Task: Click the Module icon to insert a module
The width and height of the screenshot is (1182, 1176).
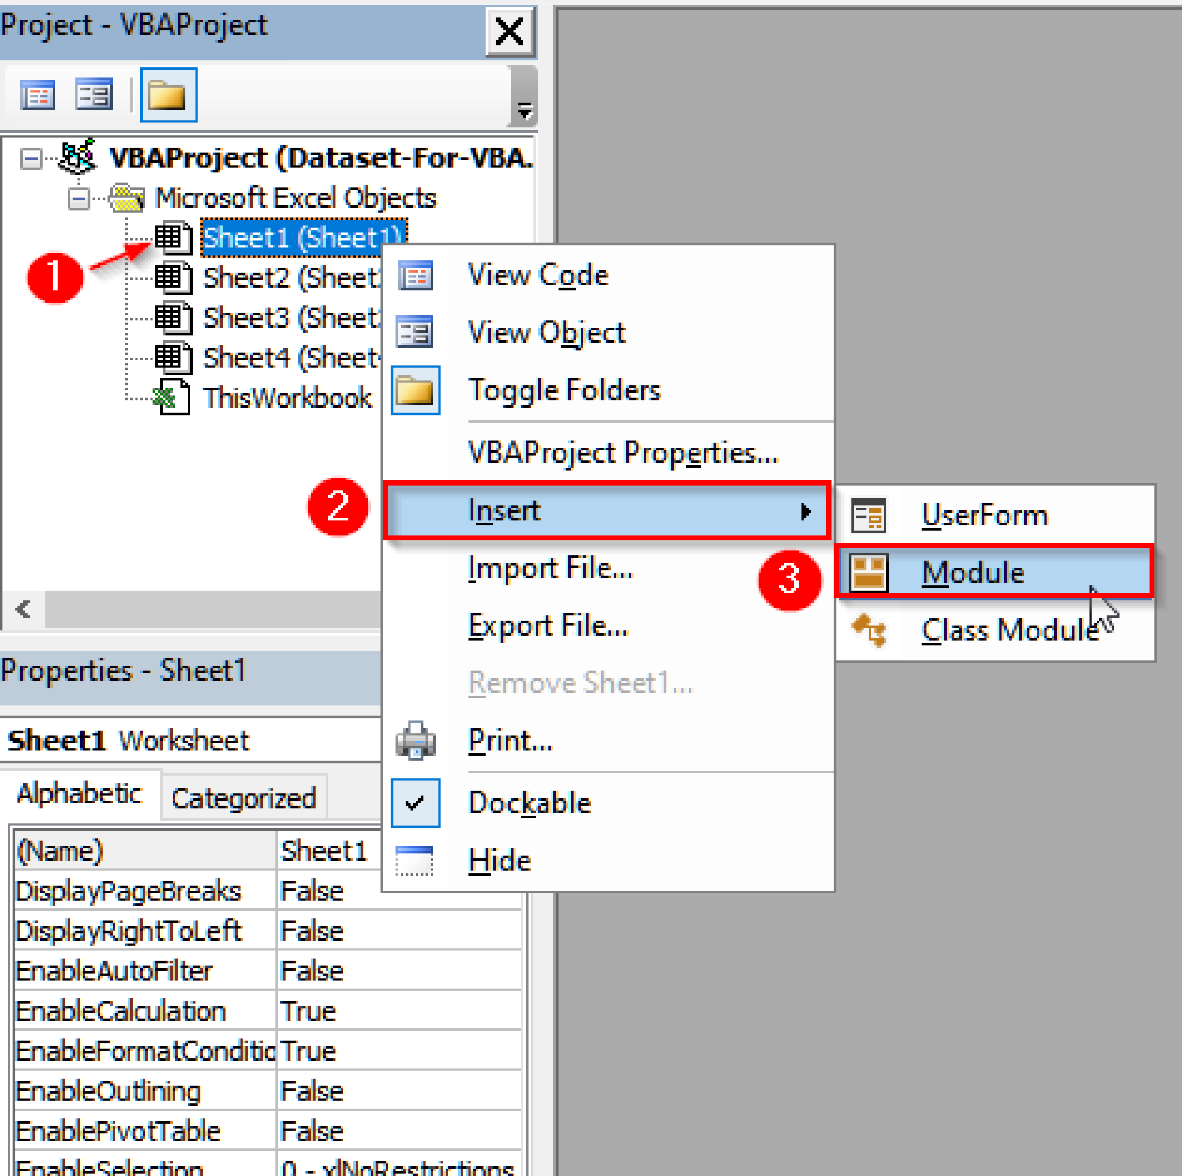Action: [869, 572]
